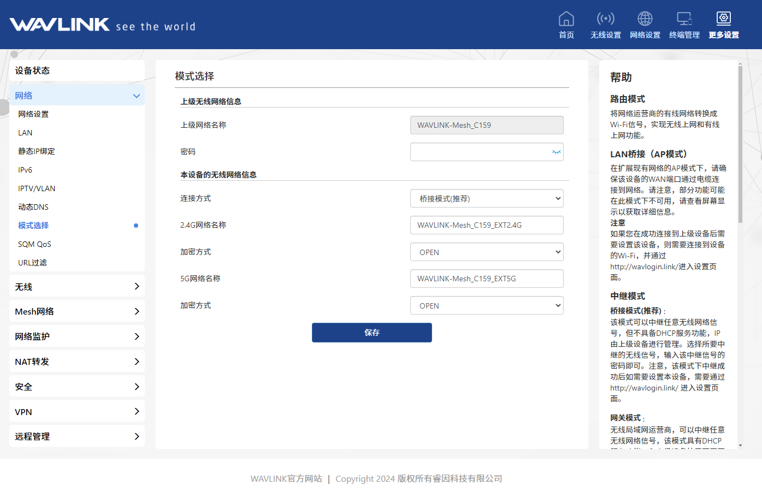The height and width of the screenshot is (491, 762).
Task: Expand the Mesh网络 sidebar section
Action: (x=77, y=311)
